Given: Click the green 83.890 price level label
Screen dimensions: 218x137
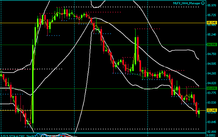Looking at the screenshot, I should pos(212,88).
